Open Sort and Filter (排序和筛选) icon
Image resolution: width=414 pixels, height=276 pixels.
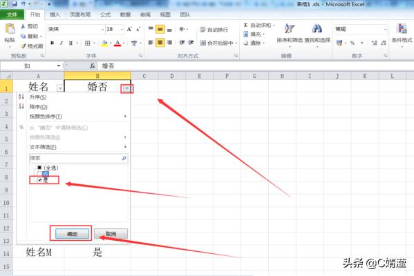[x=290, y=28]
